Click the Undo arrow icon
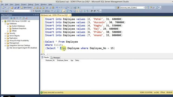Image resolution: width=173 pixels, height=97 pixels. tap(57, 8)
